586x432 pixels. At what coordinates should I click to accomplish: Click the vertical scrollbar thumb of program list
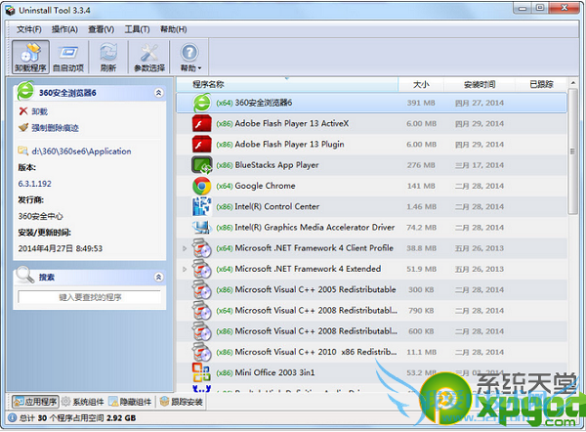coord(573,151)
